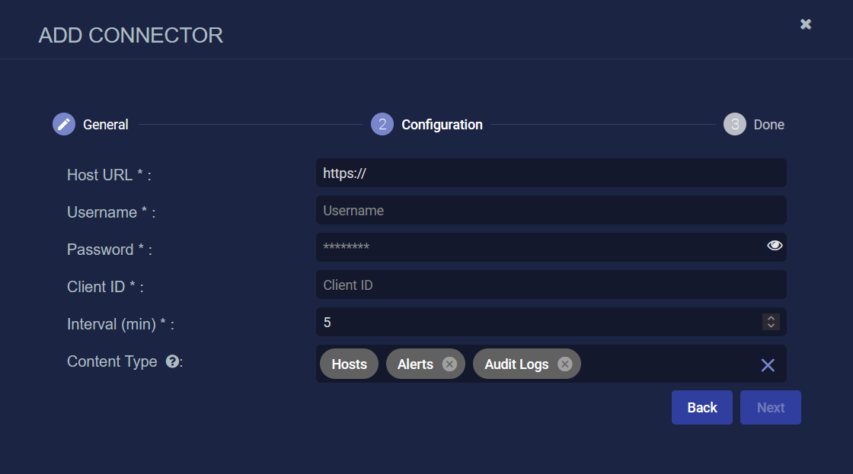Viewport: 853px width, 474px height.
Task: Click the Interval minutes stepper arrows
Action: [771, 322]
